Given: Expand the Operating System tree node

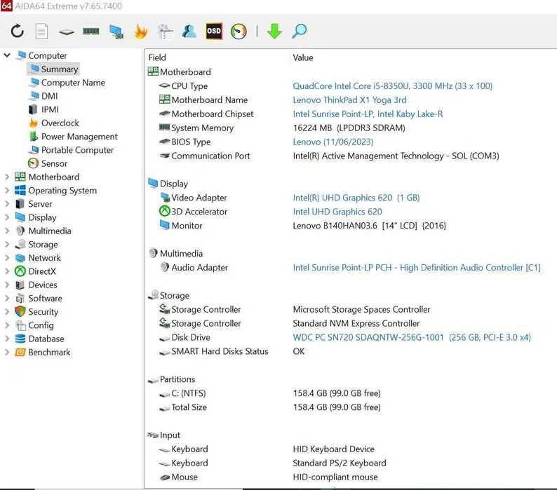Looking at the screenshot, I should click(7, 190).
